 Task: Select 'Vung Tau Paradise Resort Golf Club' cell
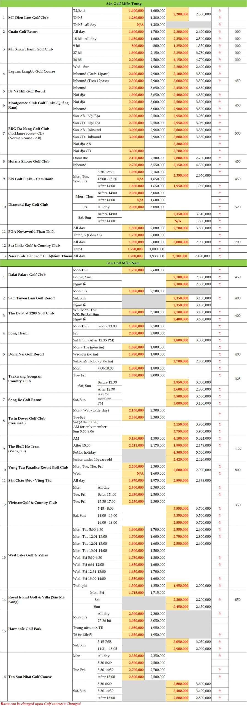[x=40, y=470]
